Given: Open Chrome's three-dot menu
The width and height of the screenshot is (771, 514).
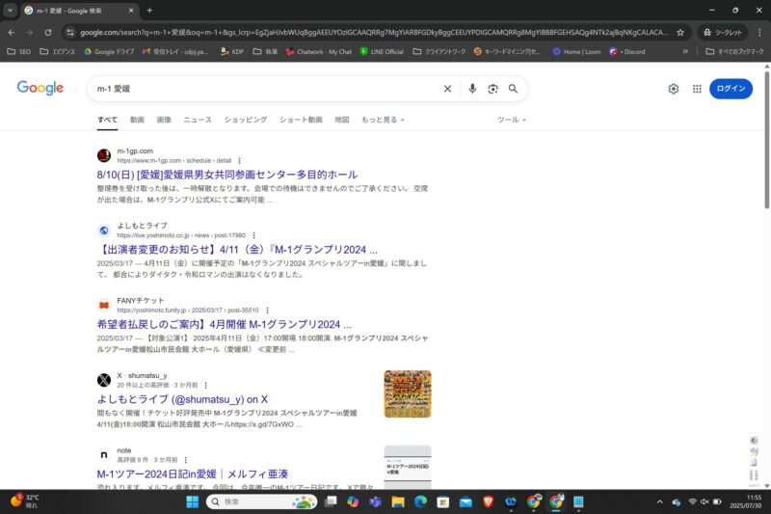Looking at the screenshot, I should [759, 33].
